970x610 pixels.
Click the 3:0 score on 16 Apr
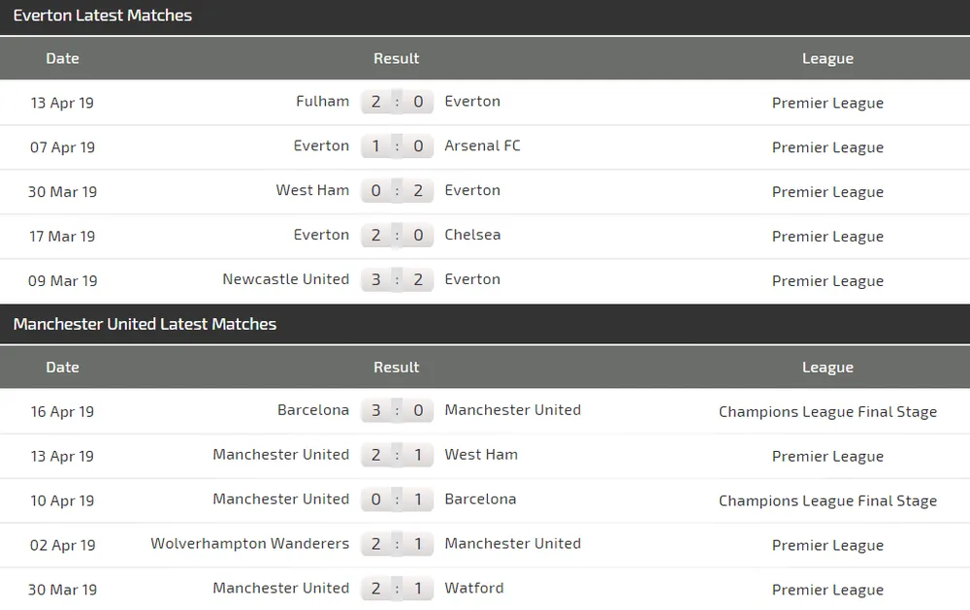click(x=397, y=410)
